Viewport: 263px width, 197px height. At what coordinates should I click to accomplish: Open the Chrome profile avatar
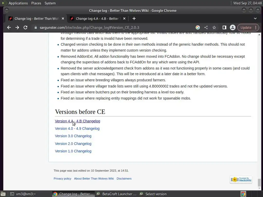point(233,27)
